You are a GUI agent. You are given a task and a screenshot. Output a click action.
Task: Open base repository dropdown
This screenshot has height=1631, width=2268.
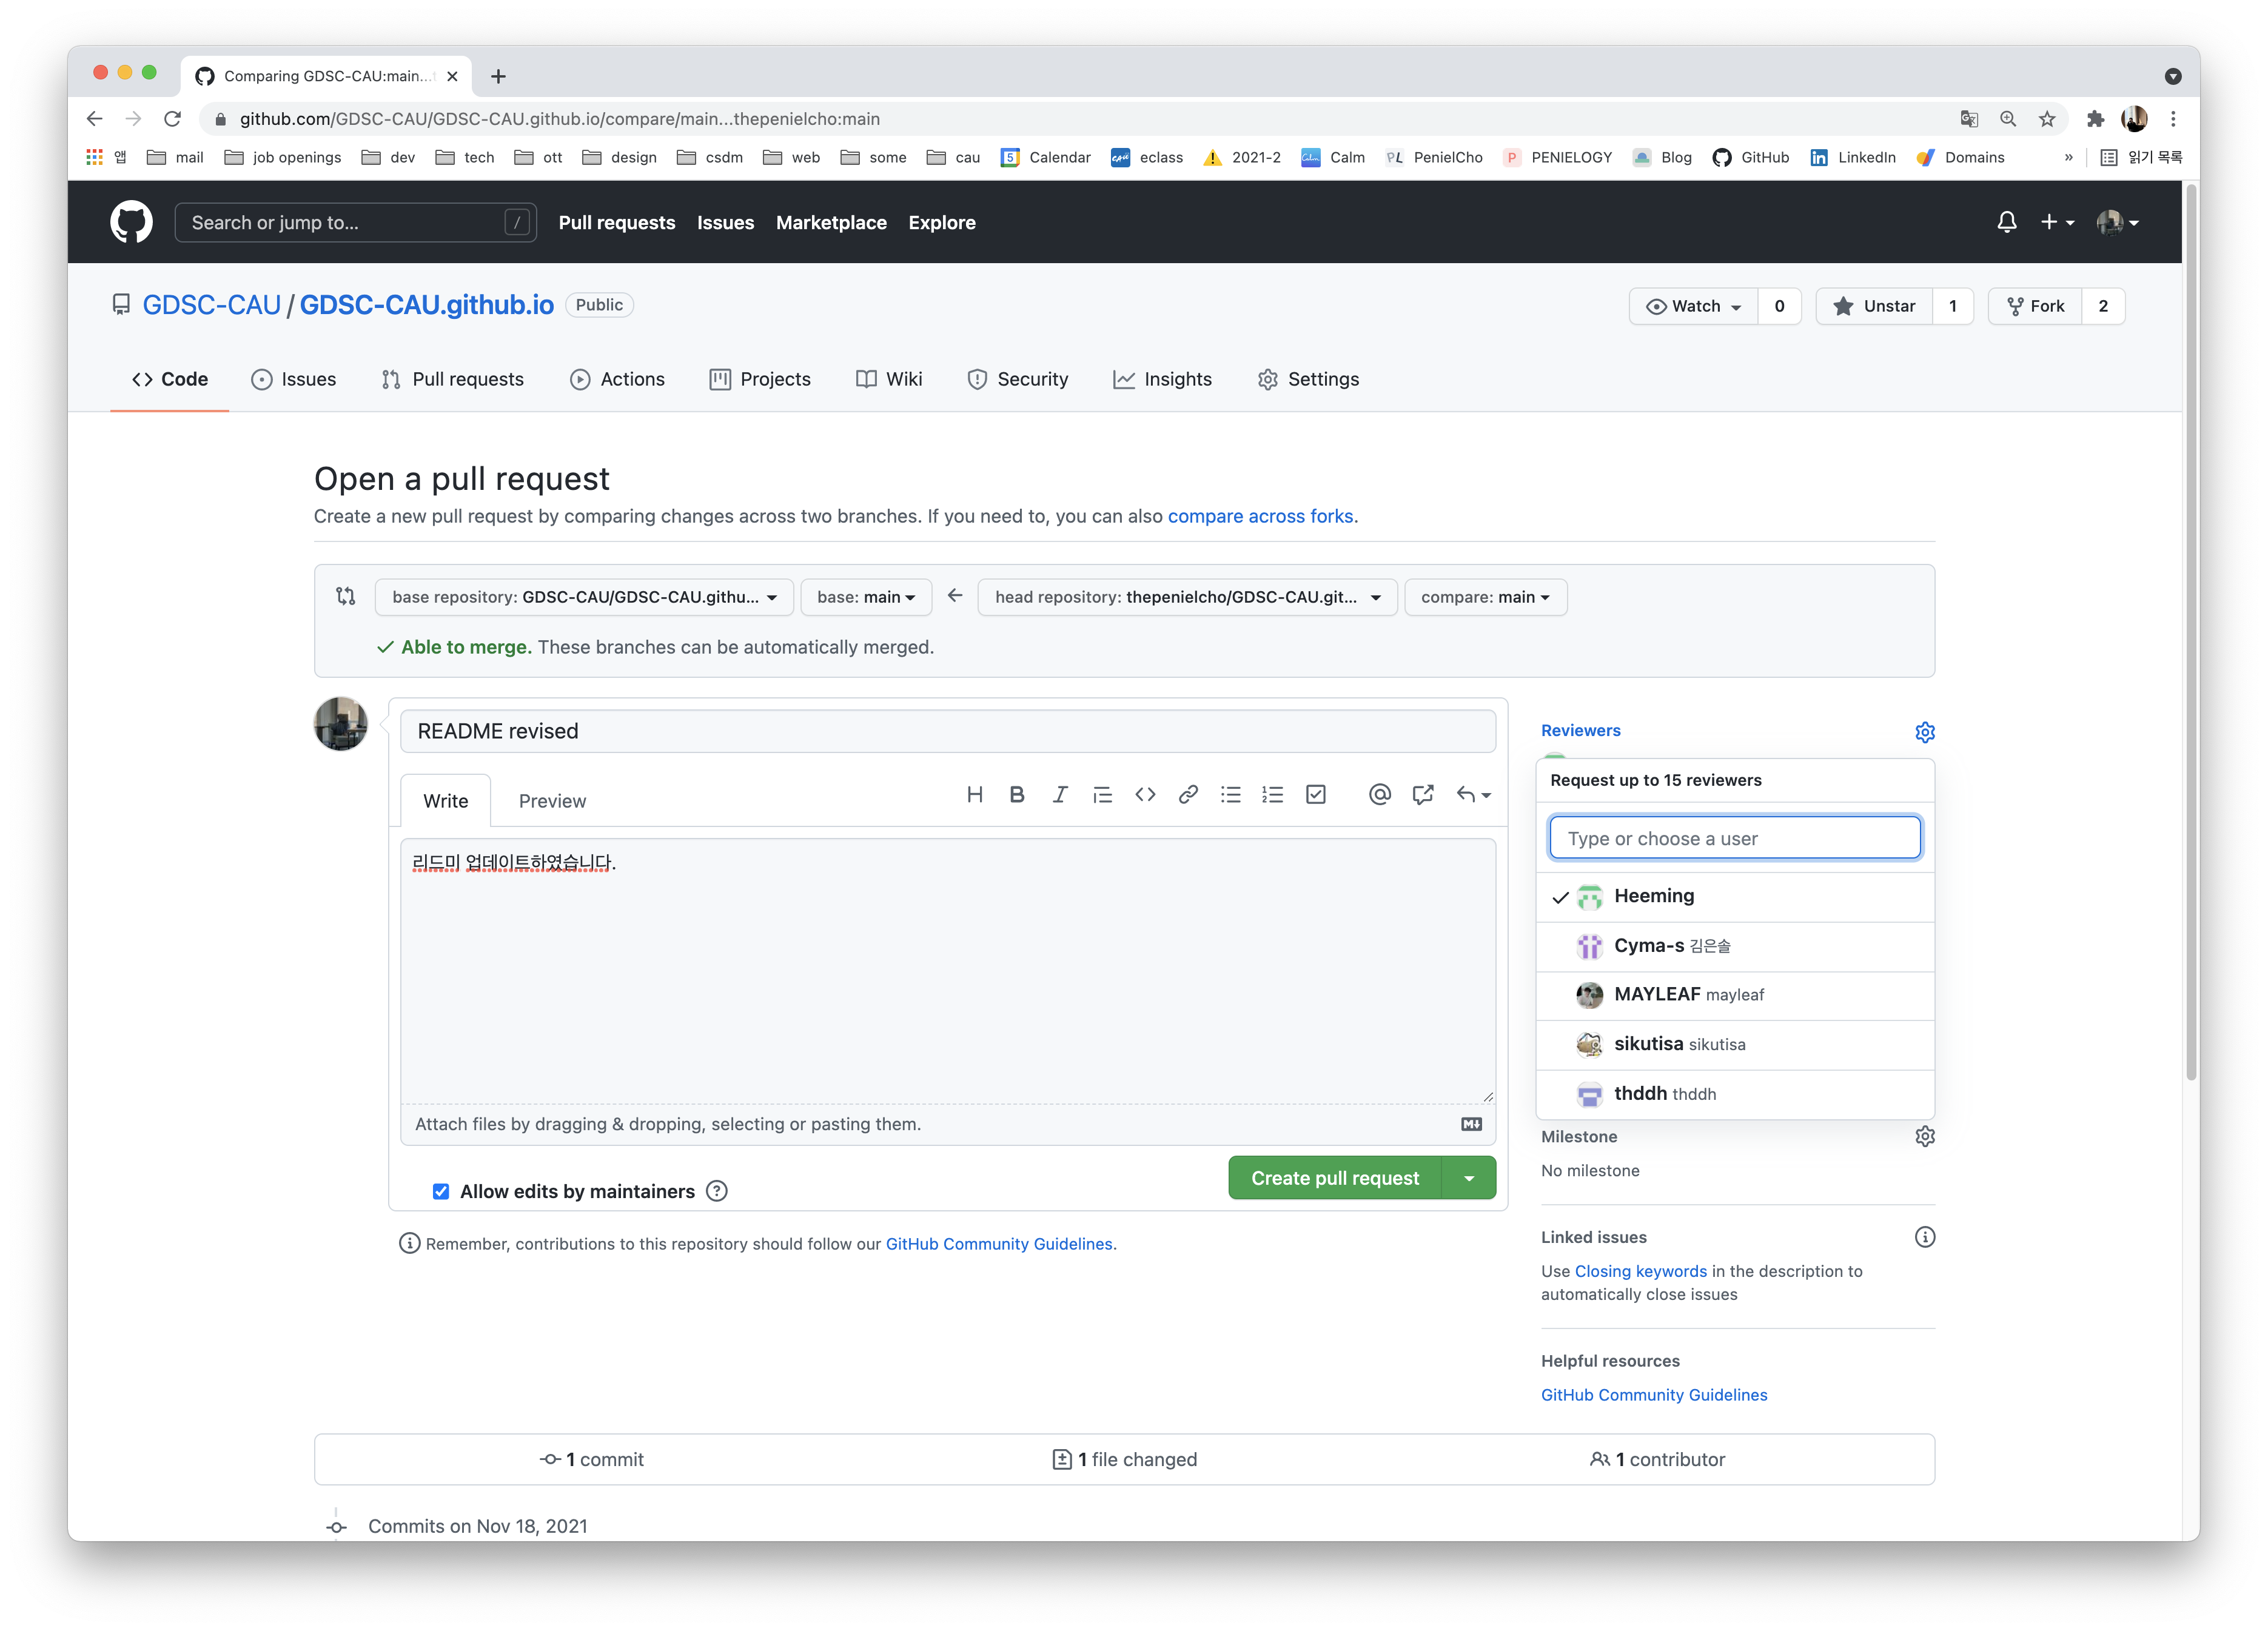tap(584, 597)
